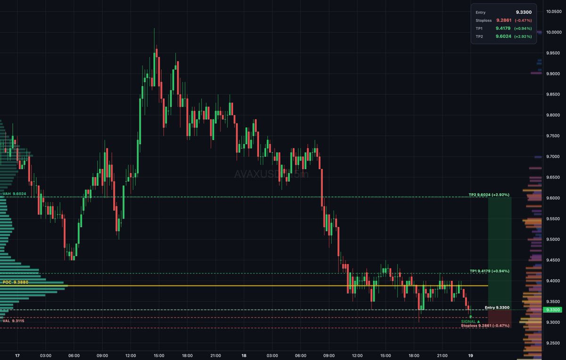Click the POC 9.3880 label
This screenshot has height=360, width=566.
click(15, 282)
